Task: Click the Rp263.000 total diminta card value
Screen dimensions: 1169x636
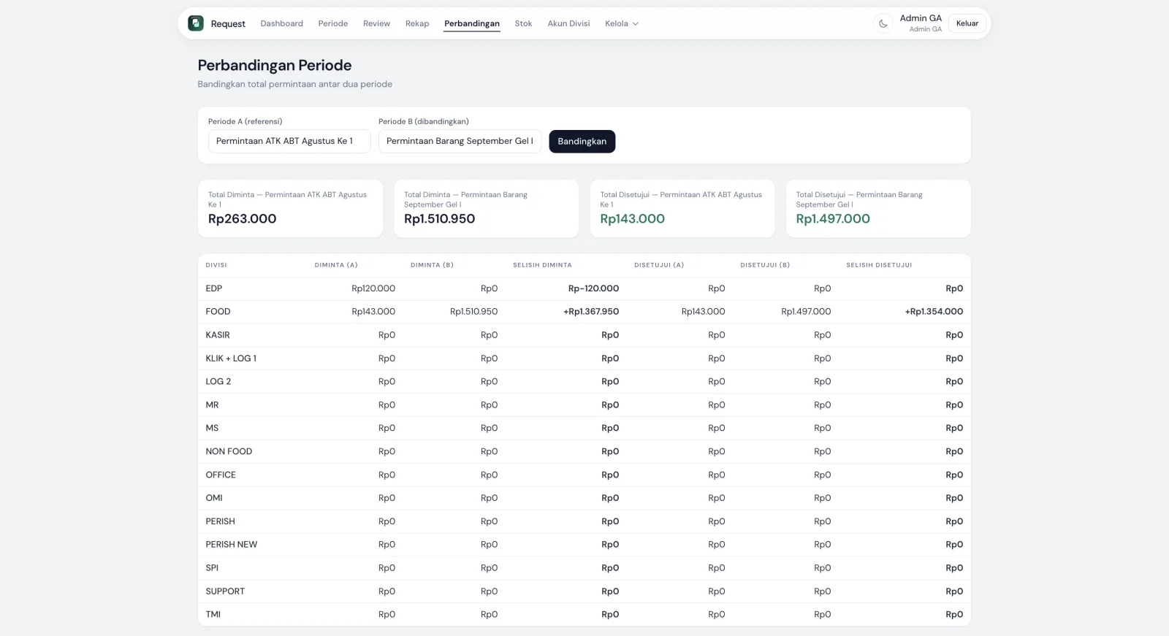Action: [x=243, y=219]
